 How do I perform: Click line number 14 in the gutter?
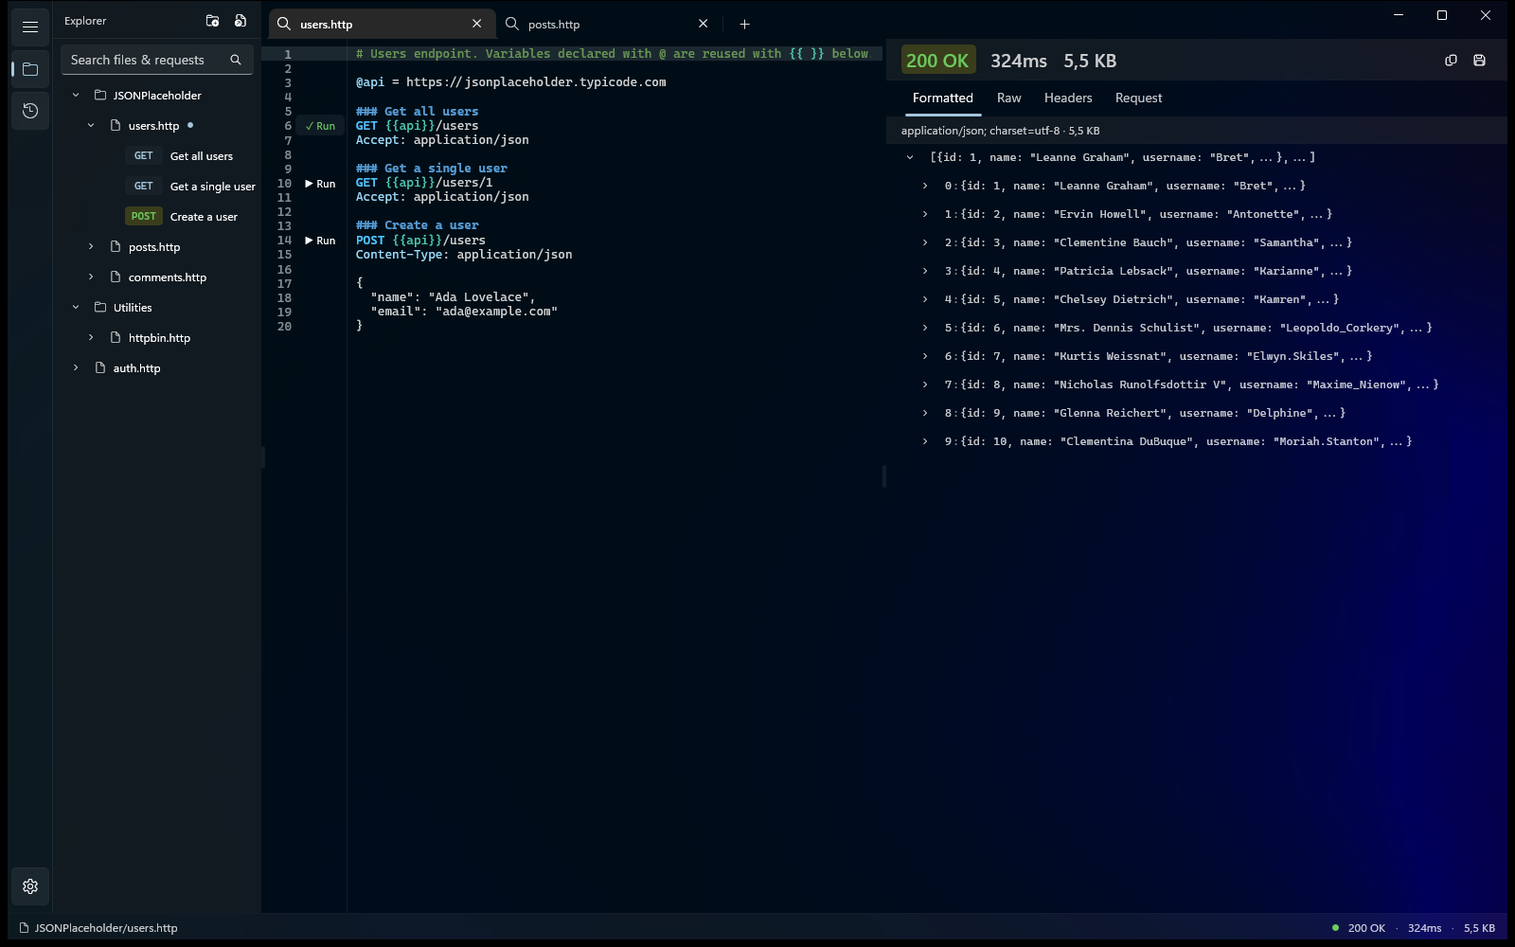284,241
